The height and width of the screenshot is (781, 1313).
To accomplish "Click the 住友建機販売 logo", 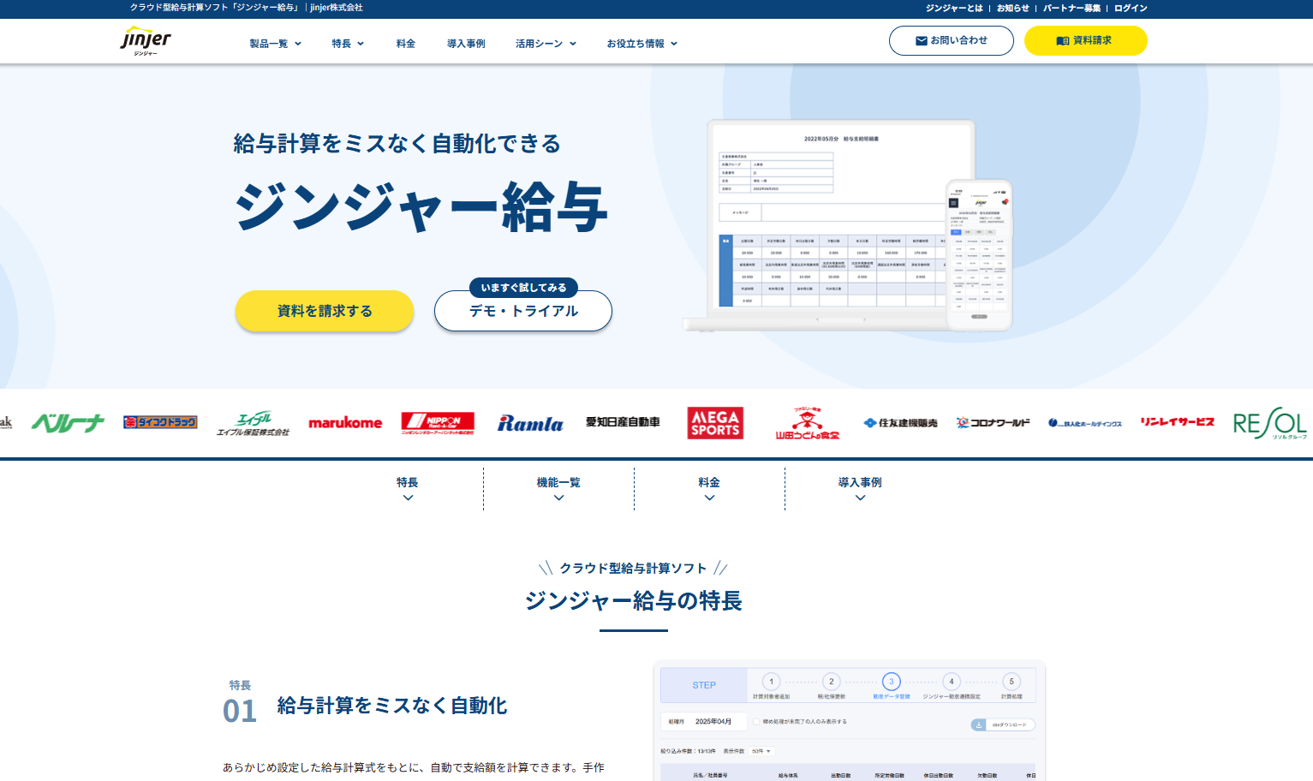I will 900,423.
